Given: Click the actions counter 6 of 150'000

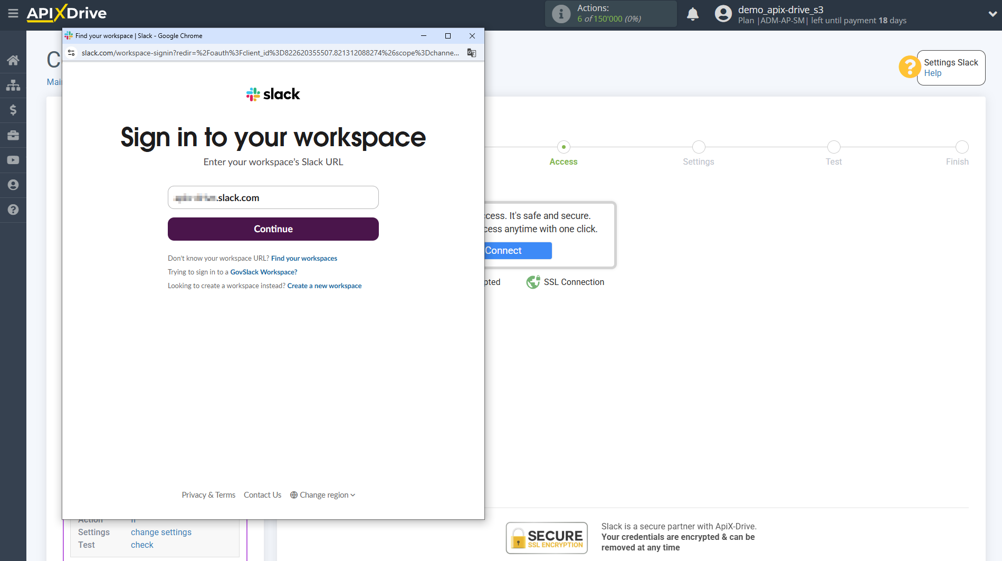Looking at the screenshot, I should pos(609,19).
